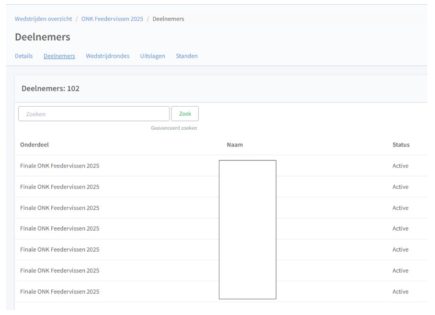The height and width of the screenshot is (315, 435).
Task: Focus the Zoeken search field
Action: (94, 114)
